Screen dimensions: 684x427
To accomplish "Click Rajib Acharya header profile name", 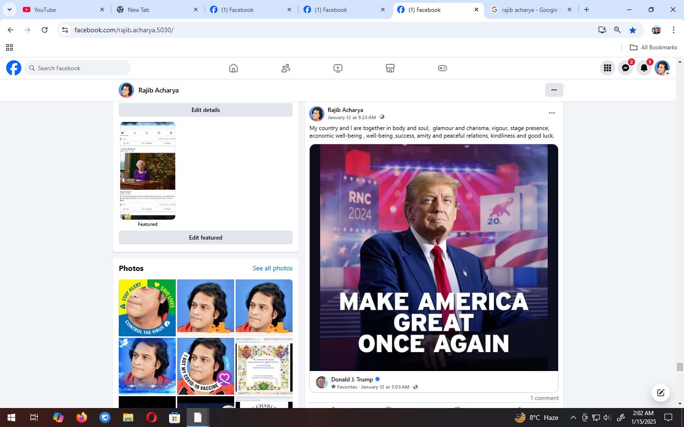I will [159, 90].
